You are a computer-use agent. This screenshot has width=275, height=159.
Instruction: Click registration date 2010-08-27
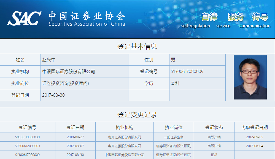[x=75, y=137]
